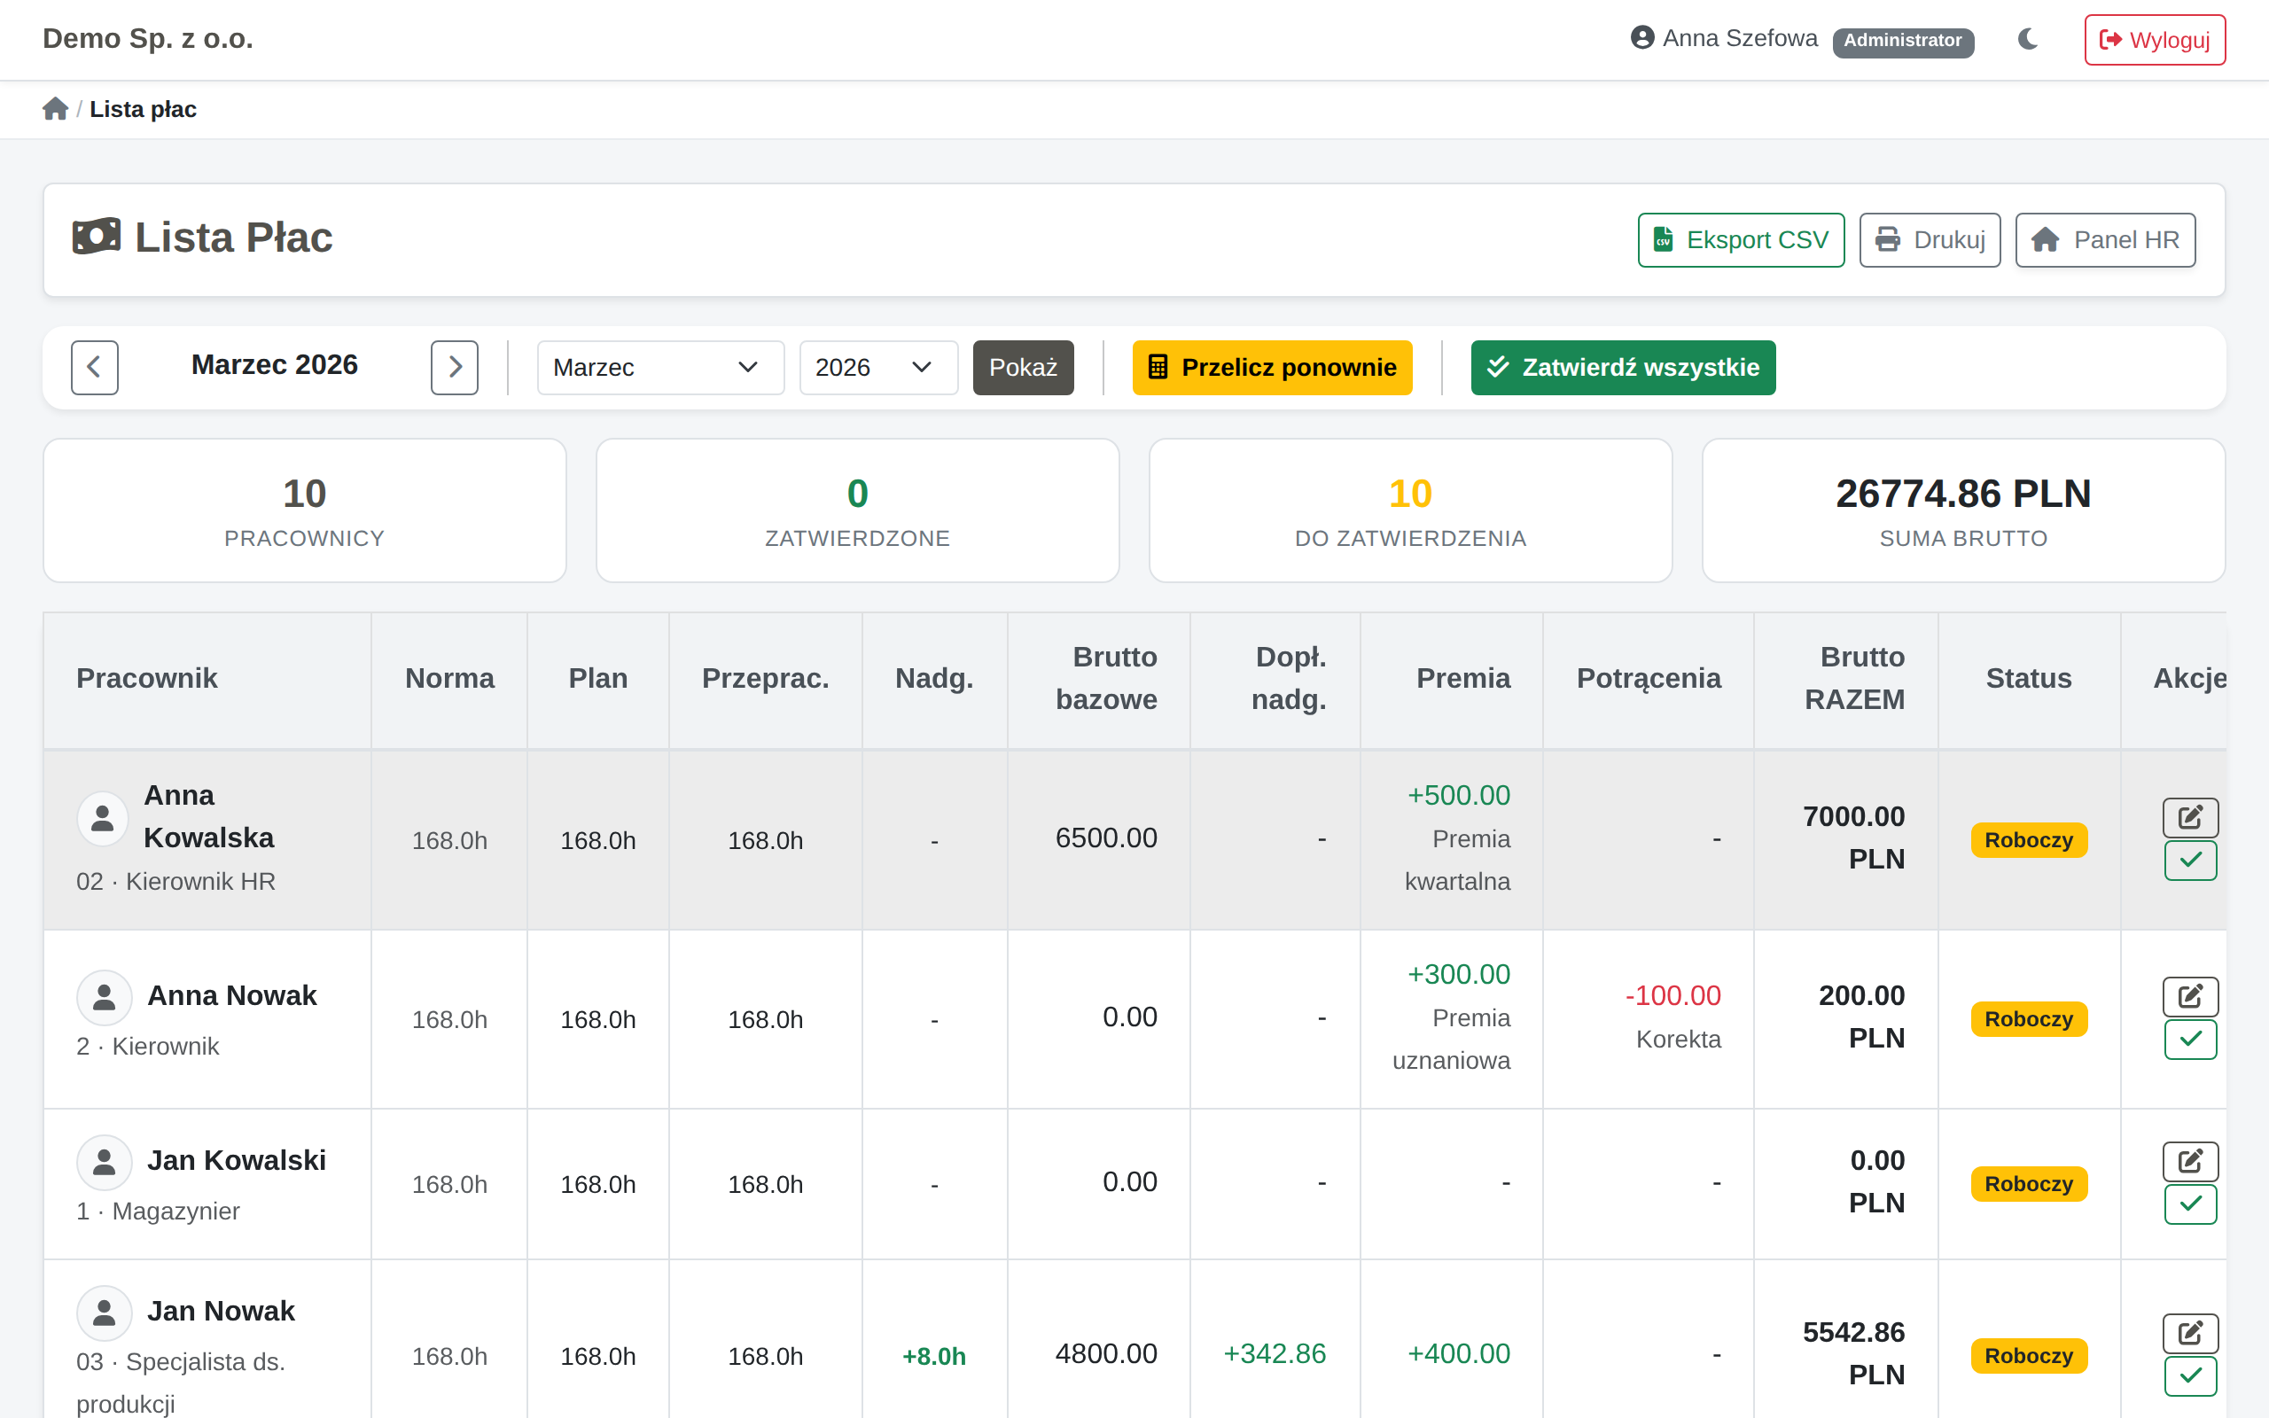Edit Anna Nowak's payroll entry
Screen dimensions: 2269x1418
pos(2189,996)
